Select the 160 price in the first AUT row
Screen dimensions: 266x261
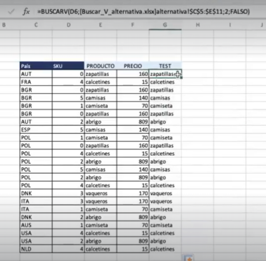133,74
